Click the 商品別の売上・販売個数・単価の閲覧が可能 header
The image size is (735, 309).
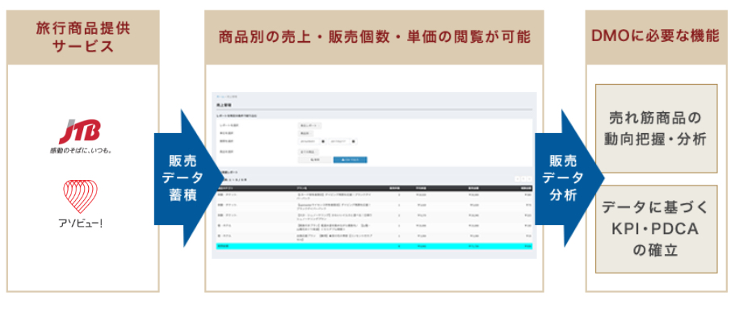[374, 37]
